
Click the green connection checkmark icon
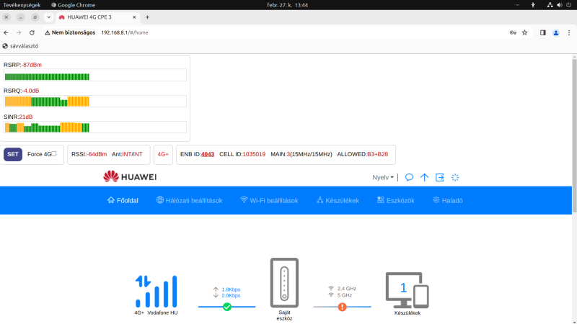227,307
